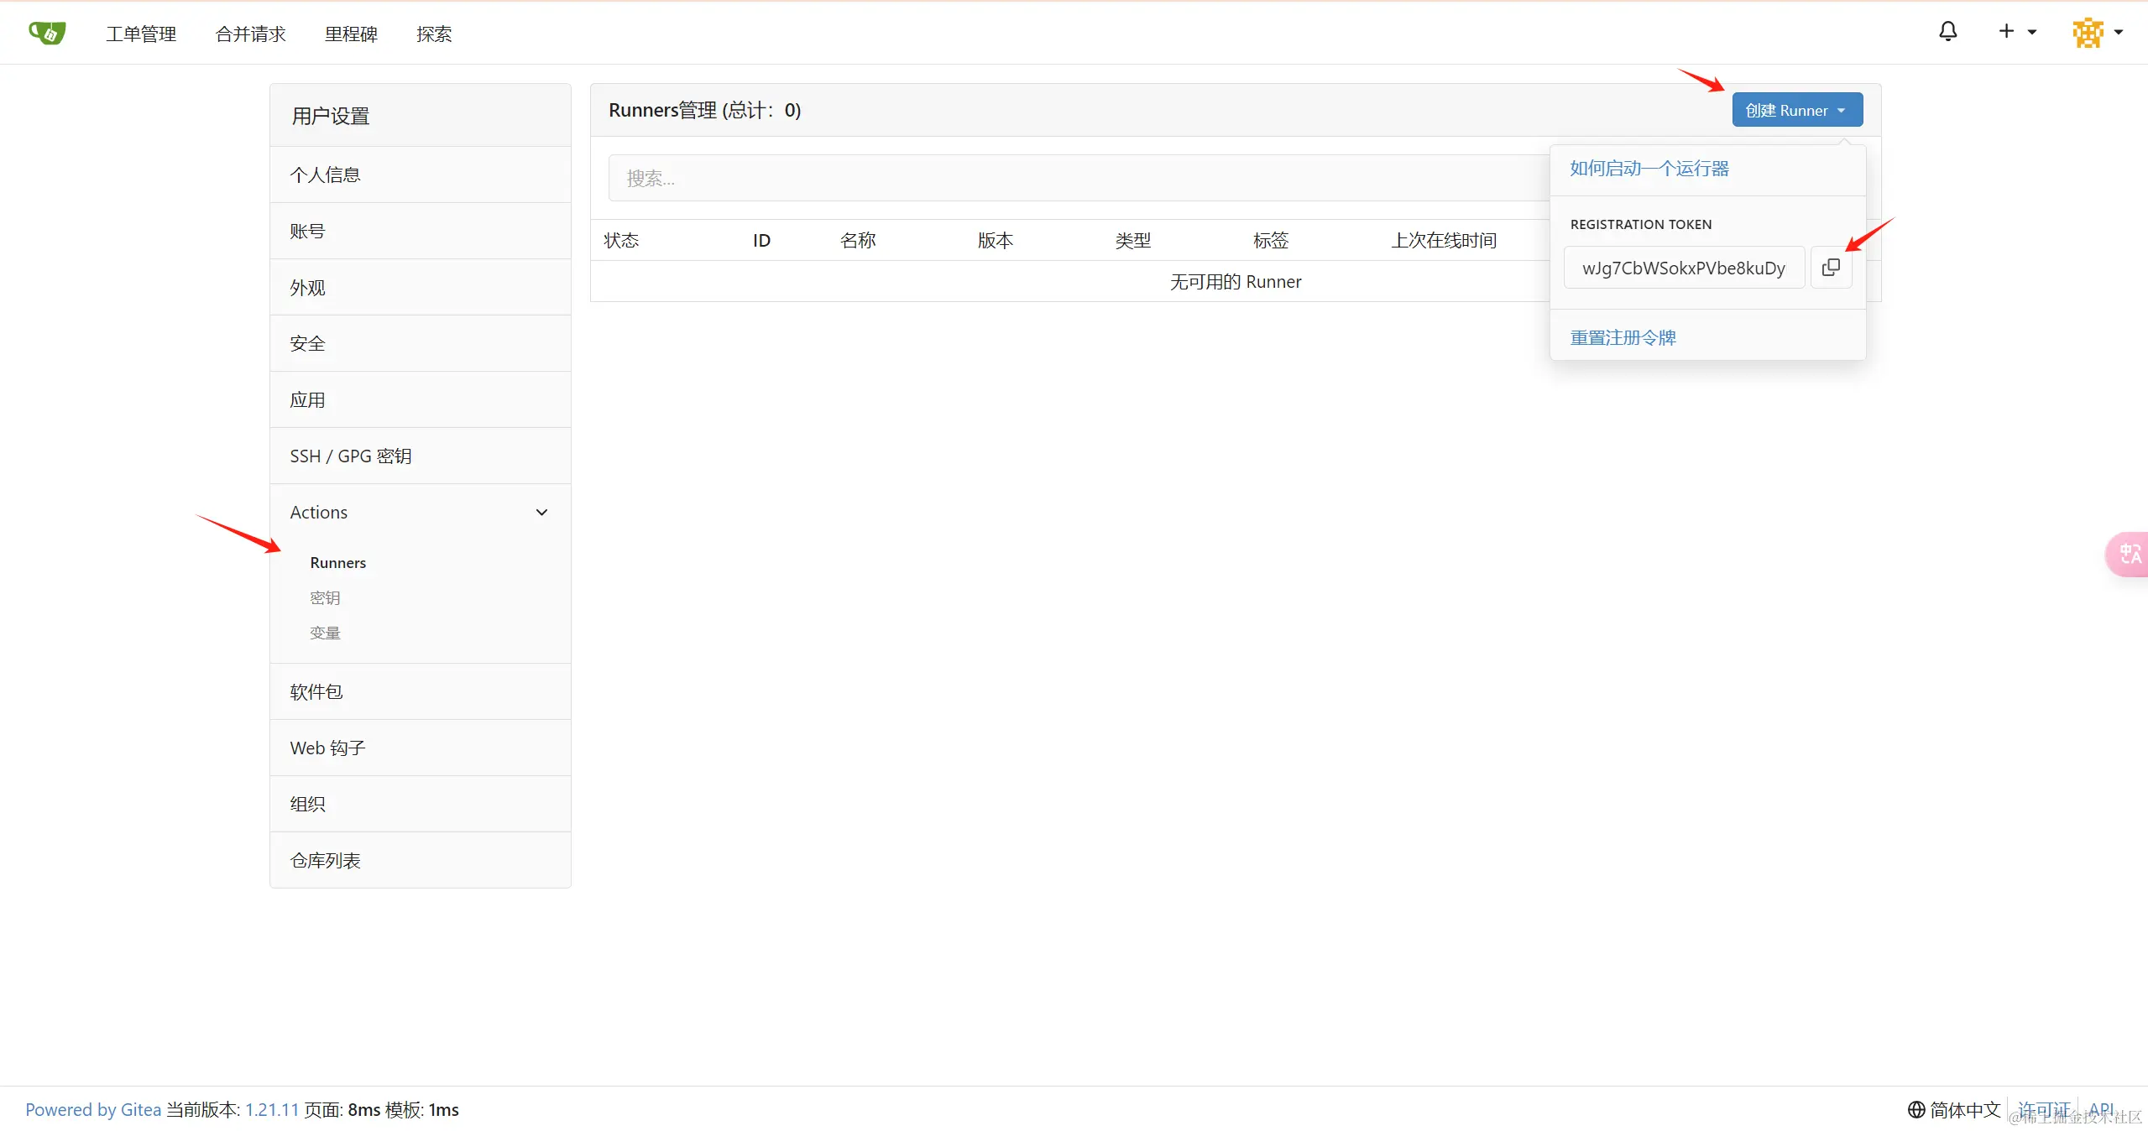Toggle the 创建 Runner dropdown button
The width and height of the screenshot is (2148, 1131).
(x=1796, y=110)
